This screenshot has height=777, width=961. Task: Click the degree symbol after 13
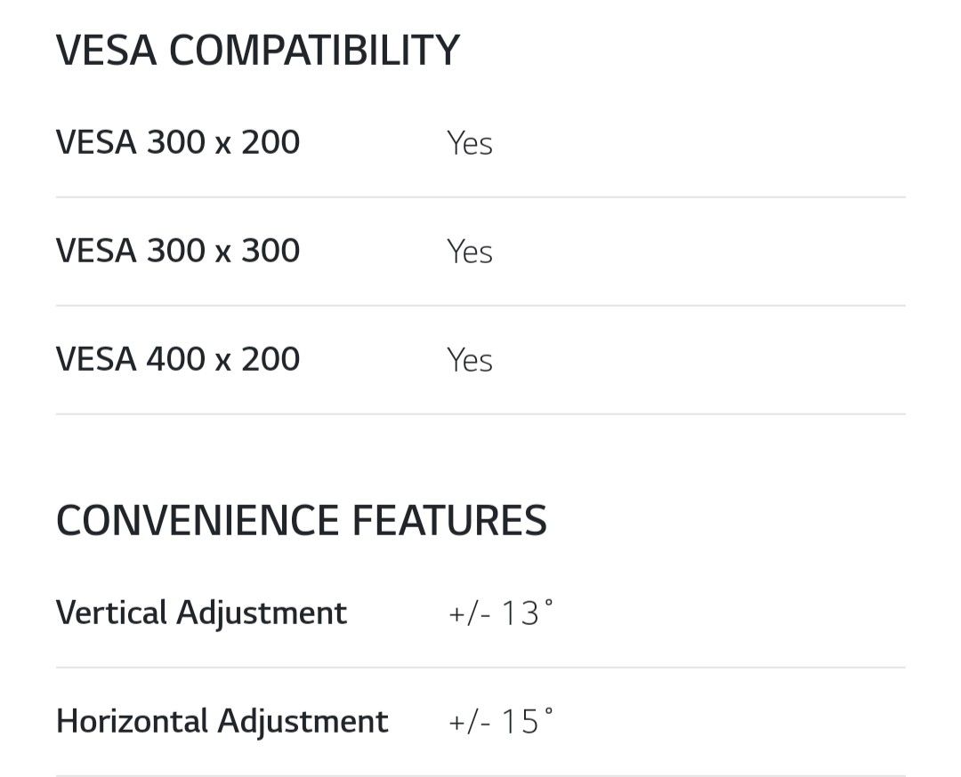(548, 603)
